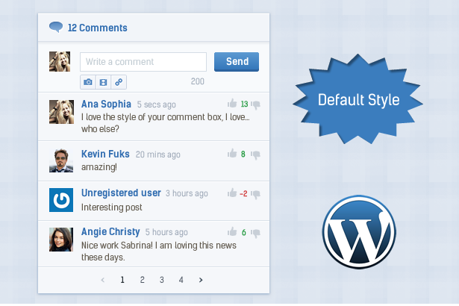Dislike Ana Sophia's comment with thumbs down

[x=255, y=104]
